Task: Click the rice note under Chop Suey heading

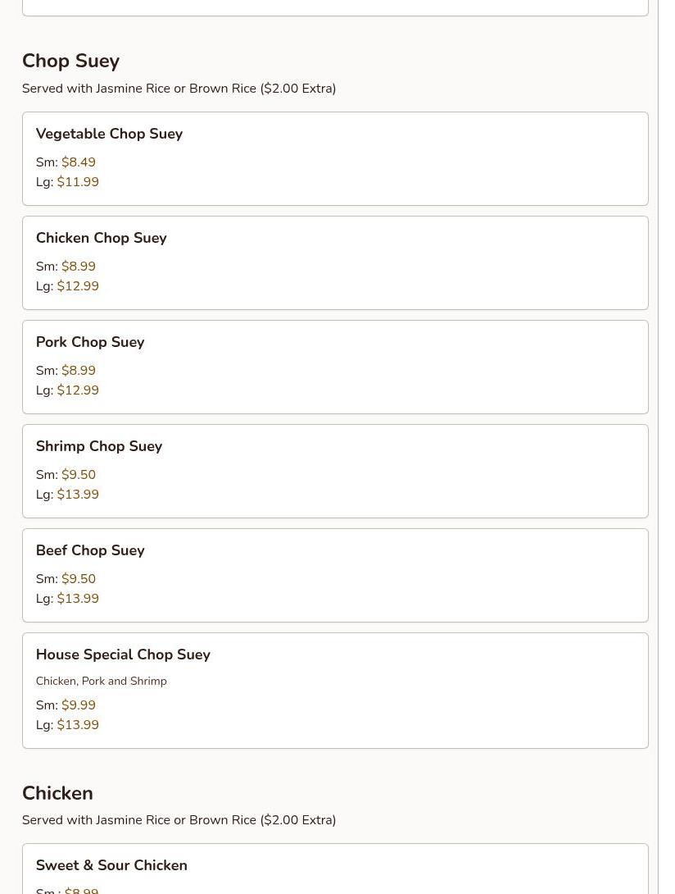Action: [x=179, y=89]
